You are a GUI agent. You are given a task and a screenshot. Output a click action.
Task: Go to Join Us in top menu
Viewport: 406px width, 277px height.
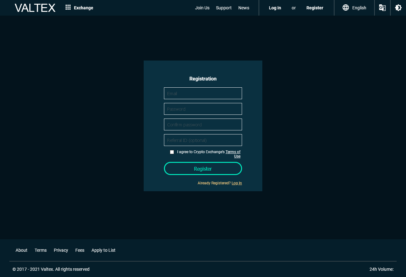[202, 8]
